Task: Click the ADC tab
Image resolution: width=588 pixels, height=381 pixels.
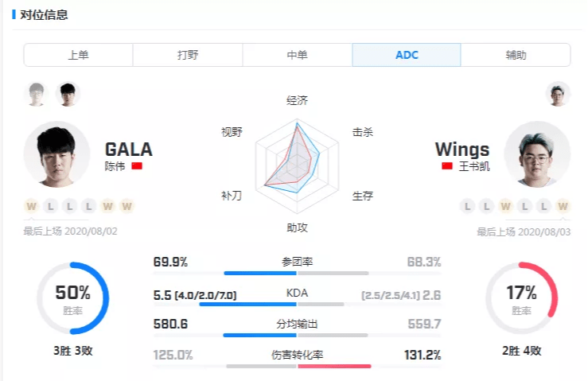Action: [x=407, y=55]
